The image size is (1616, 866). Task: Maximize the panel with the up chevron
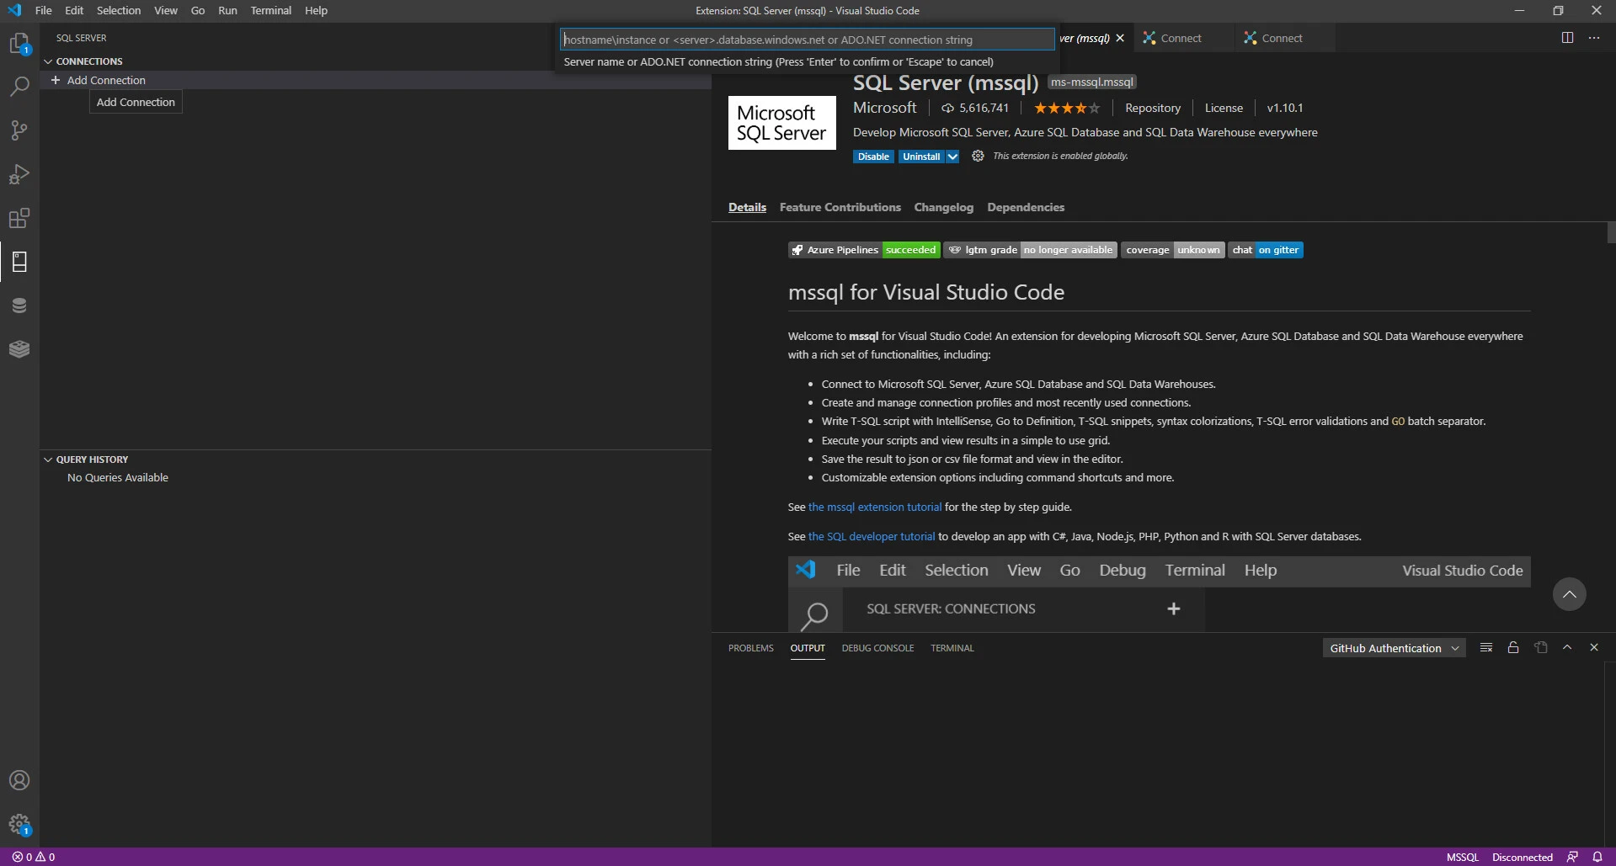pos(1567,647)
